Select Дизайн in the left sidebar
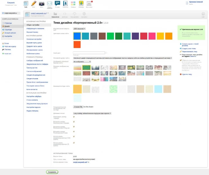Viewport: 209px width, 175px height. point(7,26)
